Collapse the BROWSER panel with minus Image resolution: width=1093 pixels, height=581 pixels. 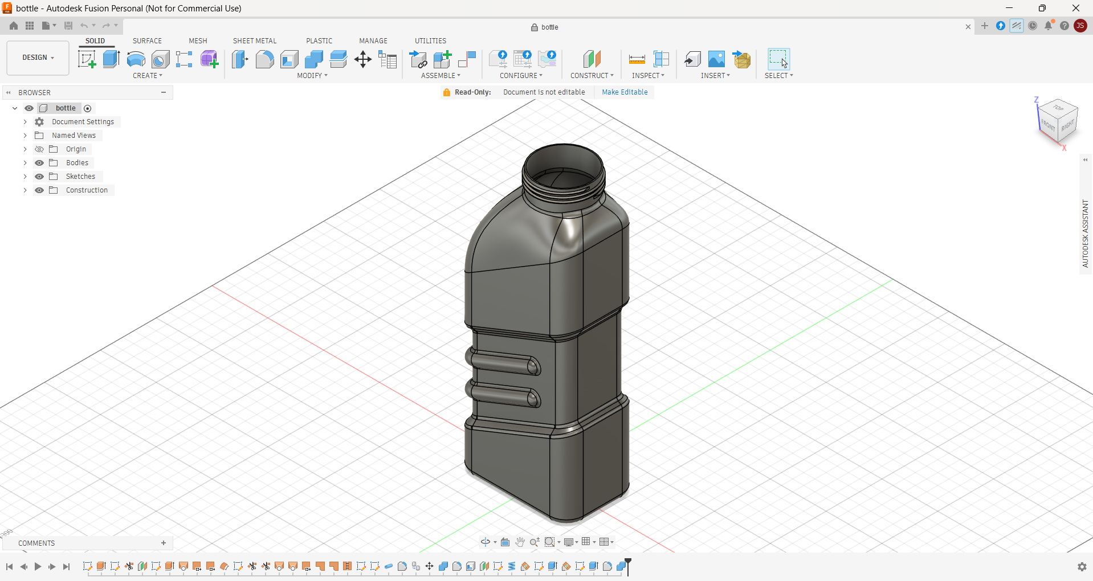[164, 92]
